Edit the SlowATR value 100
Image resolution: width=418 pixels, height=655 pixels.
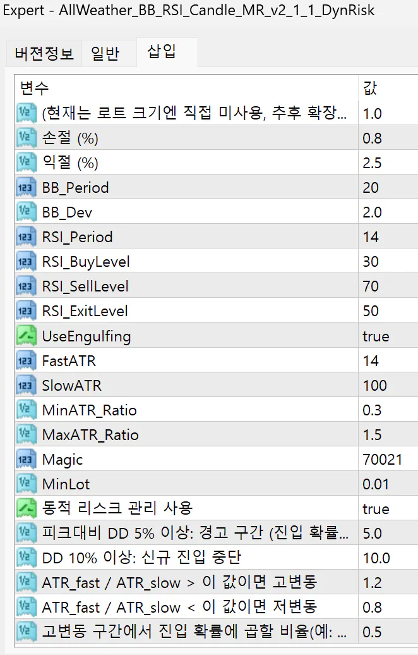[374, 385]
